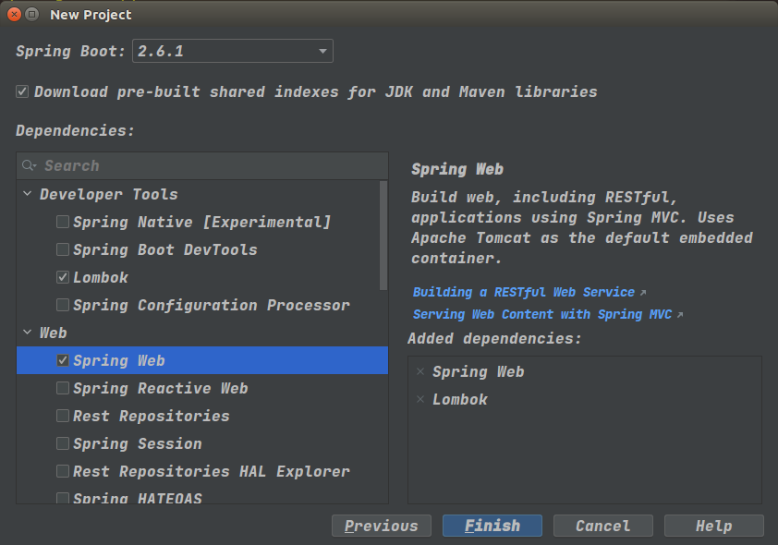The width and height of the screenshot is (778, 545).
Task: Click the dependencies Search field
Action: [x=202, y=165]
